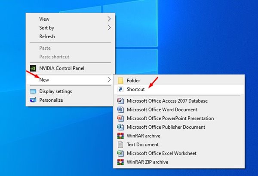
Task: Click the yellow Folder icon
Action: 120,81
